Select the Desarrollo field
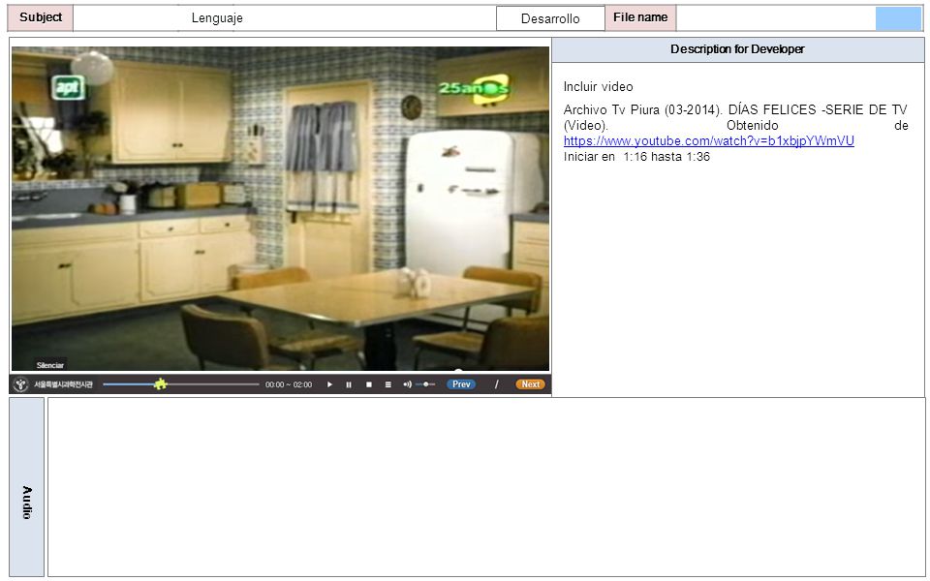 coord(550,18)
